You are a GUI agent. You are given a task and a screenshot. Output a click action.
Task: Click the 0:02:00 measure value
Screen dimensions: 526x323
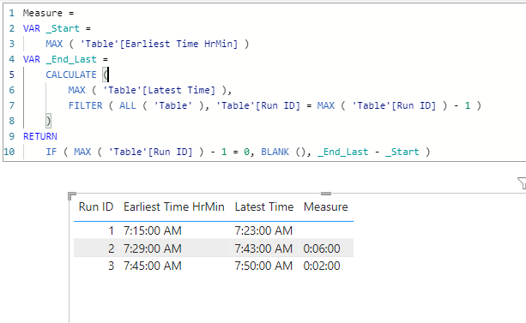322,266
